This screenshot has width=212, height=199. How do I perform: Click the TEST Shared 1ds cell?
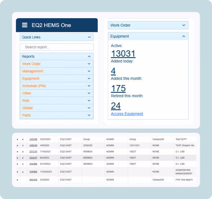(185, 146)
